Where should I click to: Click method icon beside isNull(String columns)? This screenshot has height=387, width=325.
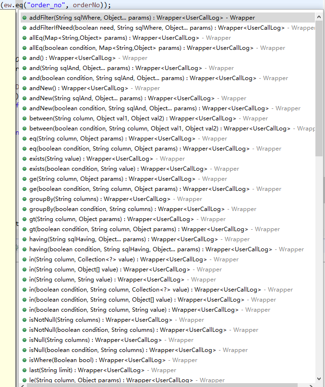24,340
